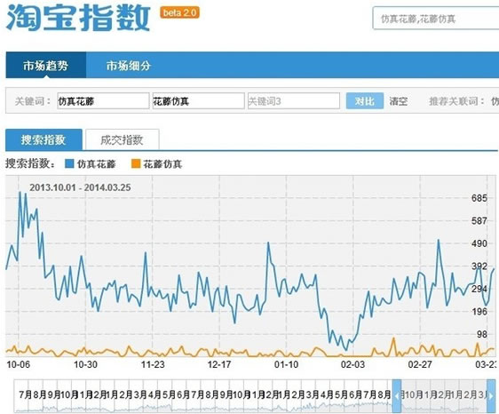Click the 02-27 x-axis date label
Viewport: 499px width, 414px height.
[x=420, y=364]
